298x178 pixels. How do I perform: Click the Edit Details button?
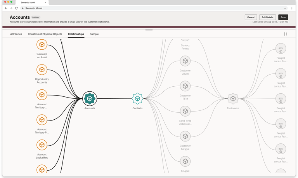[267, 17]
